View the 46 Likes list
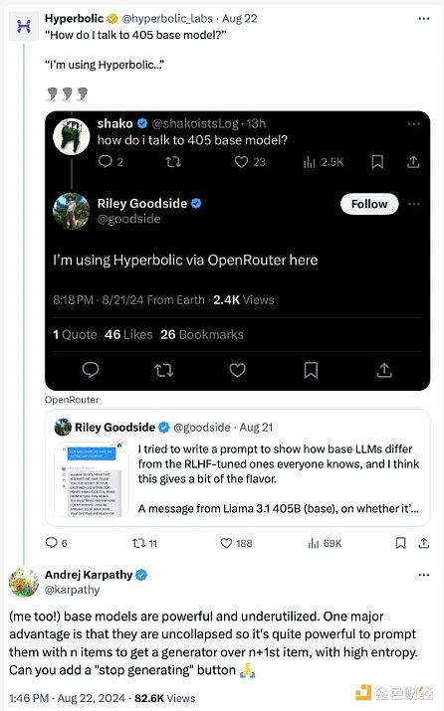The image size is (444, 711). [128, 335]
